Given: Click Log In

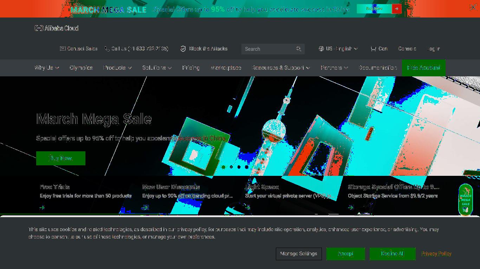Looking at the screenshot, I should point(433,49).
